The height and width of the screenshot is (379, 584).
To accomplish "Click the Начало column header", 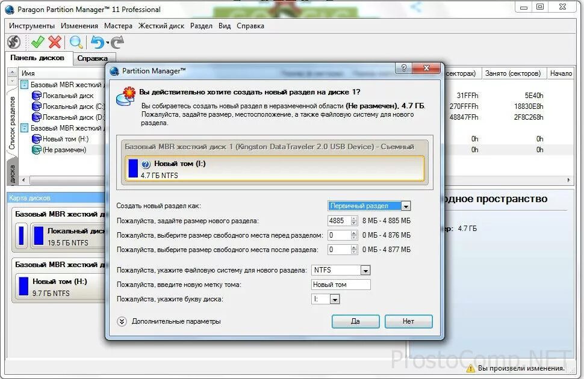I will coord(561,73).
